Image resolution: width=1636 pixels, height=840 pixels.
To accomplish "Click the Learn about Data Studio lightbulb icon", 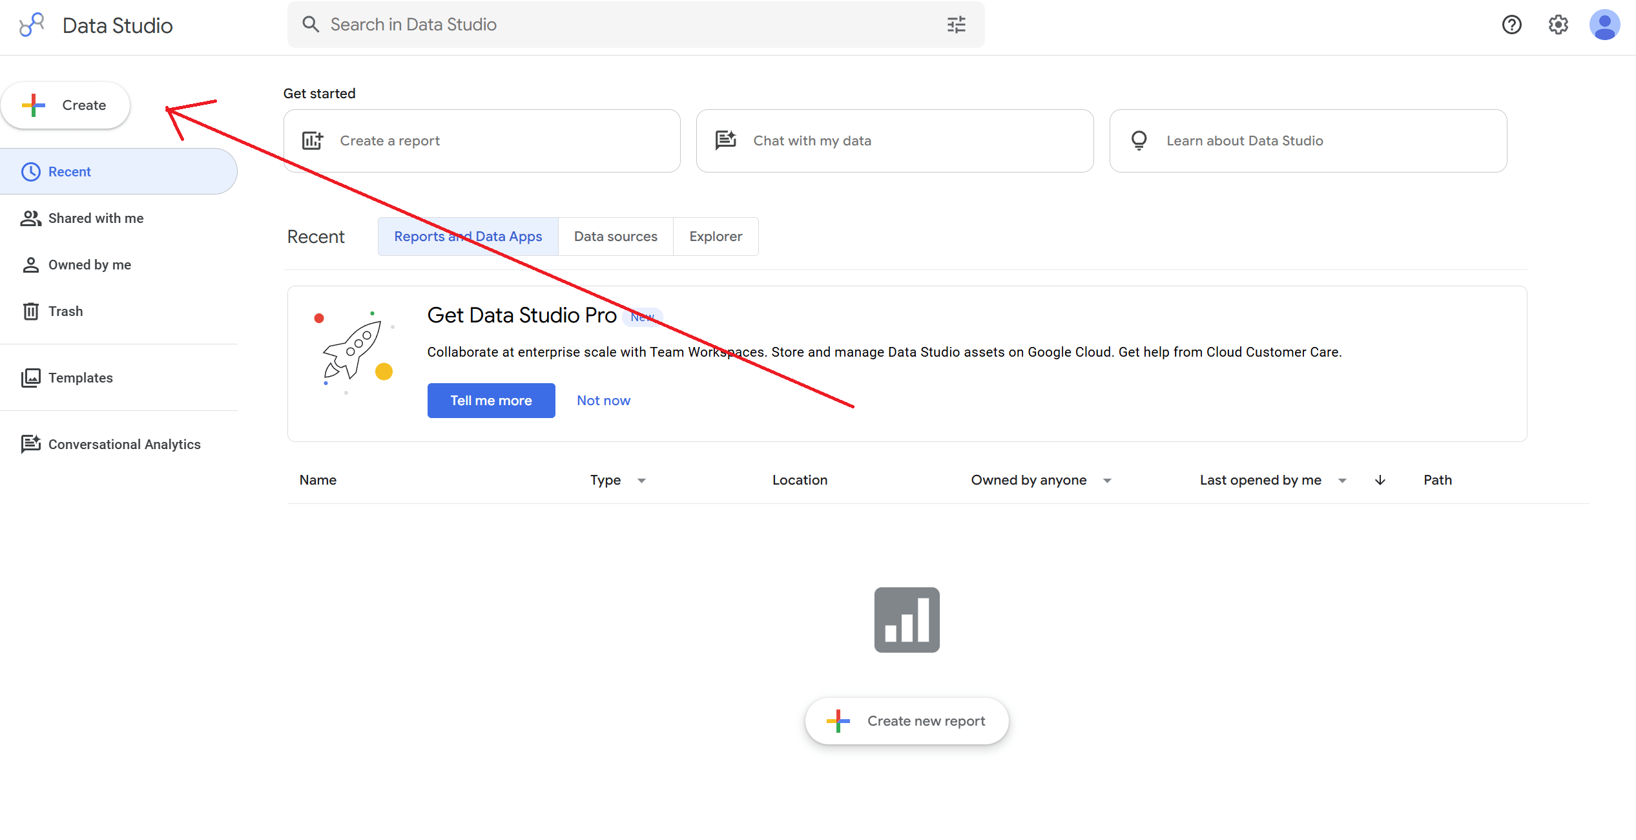I will 1139,140.
